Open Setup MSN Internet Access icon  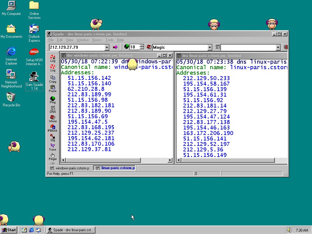click(34, 56)
